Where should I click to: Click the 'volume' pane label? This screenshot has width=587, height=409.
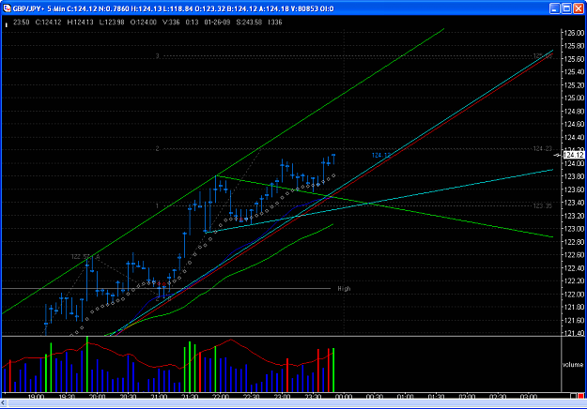[573, 365]
